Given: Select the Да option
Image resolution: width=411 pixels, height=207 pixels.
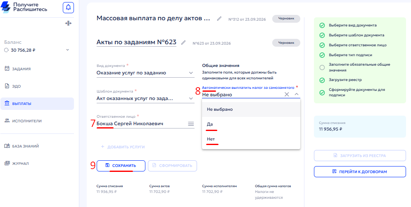Looking at the screenshot, I should pyautogui.click(x=251, y=124).
